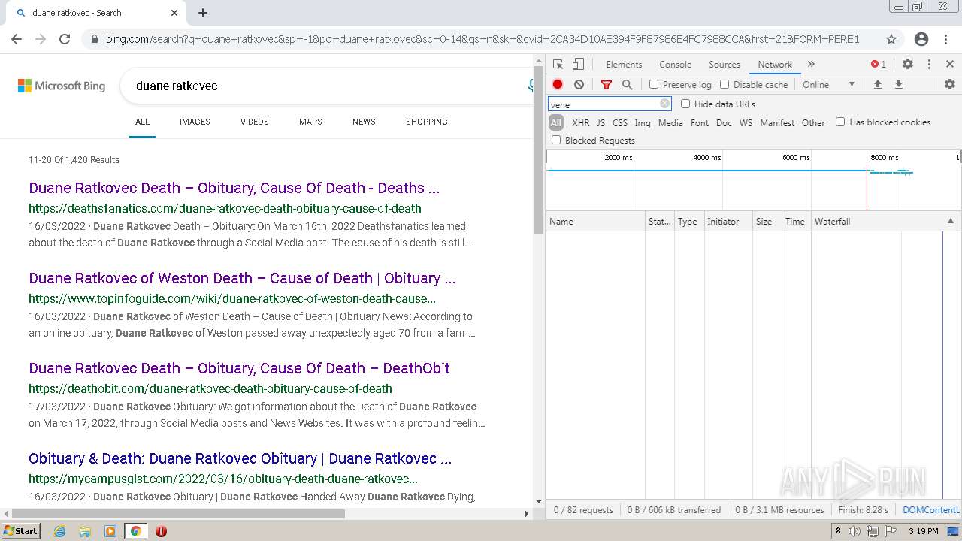Filter requests by WS type

(746, 123)
